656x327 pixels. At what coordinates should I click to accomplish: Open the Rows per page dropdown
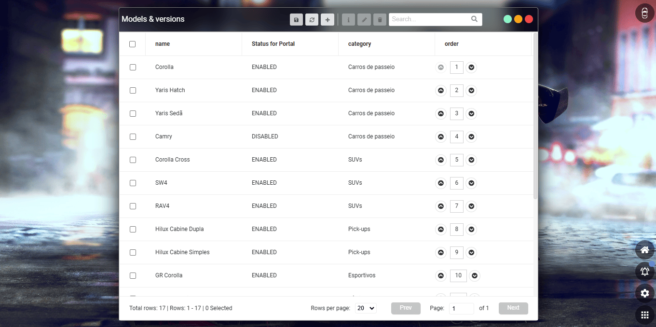pyautogui.click(x=365, y=308)
